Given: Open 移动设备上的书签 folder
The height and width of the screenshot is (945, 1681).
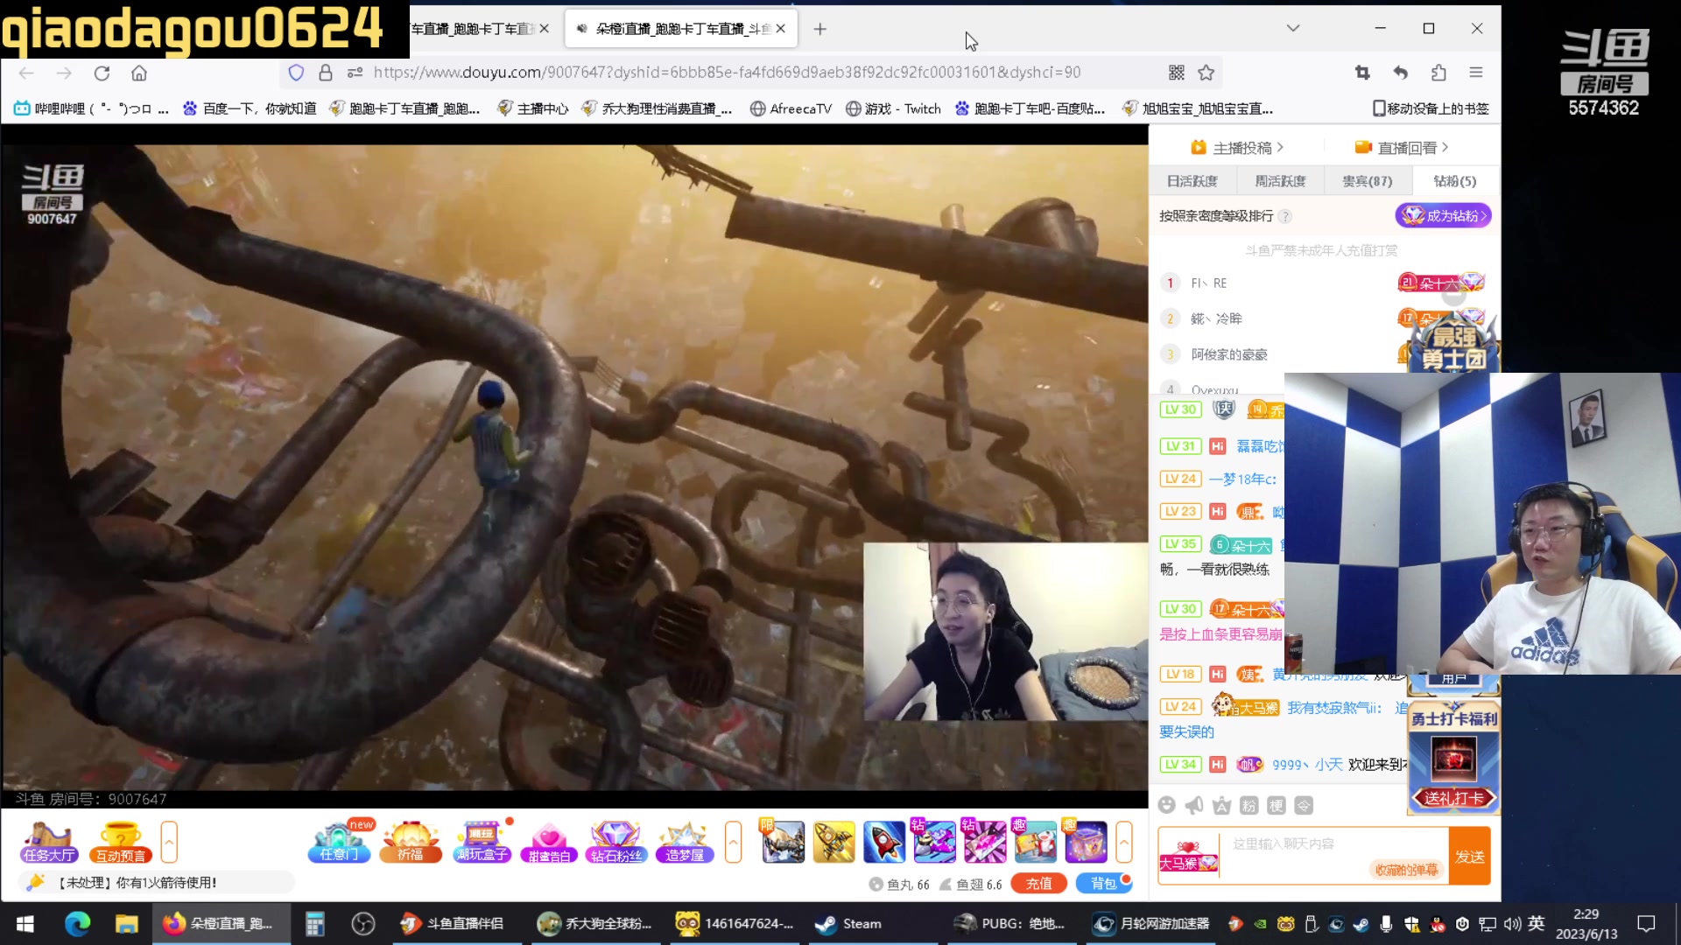Looking at the screenshot, I should [1431, 108].
